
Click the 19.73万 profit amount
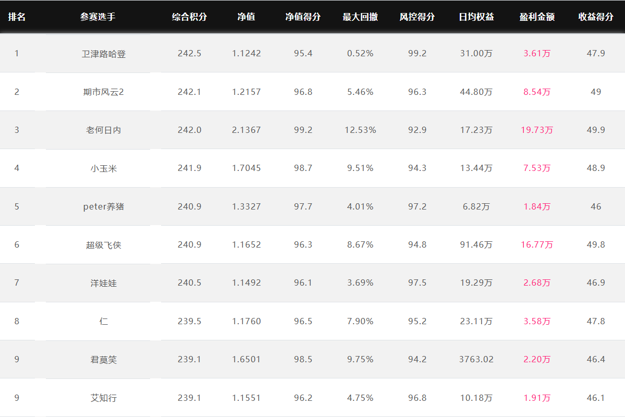pos(537,130)
